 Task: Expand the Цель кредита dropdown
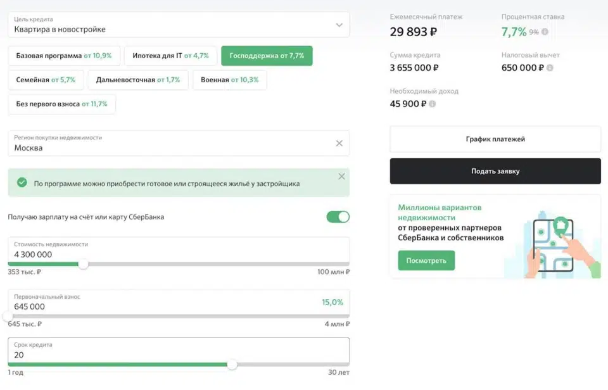339,25
